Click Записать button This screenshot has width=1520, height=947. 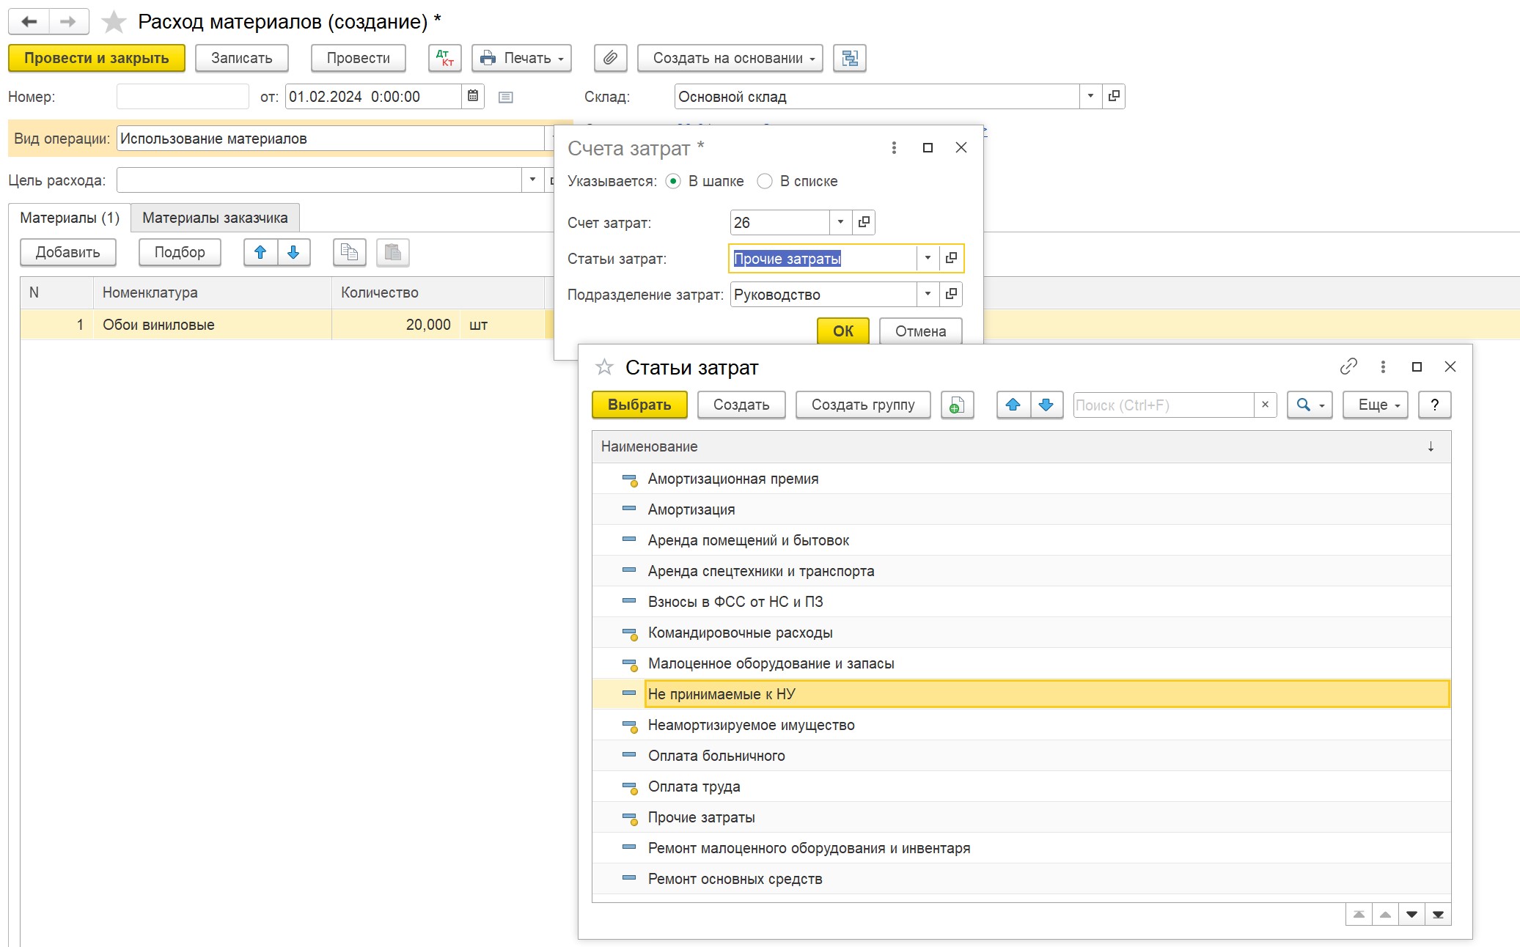click(241, 58)
